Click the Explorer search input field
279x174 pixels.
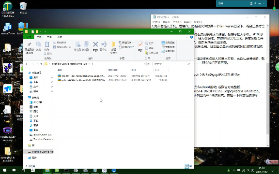[x=170, y=64]
